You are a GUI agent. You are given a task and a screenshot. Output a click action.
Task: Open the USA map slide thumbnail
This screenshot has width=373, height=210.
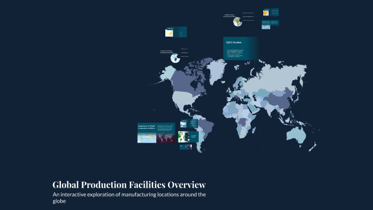189,124
